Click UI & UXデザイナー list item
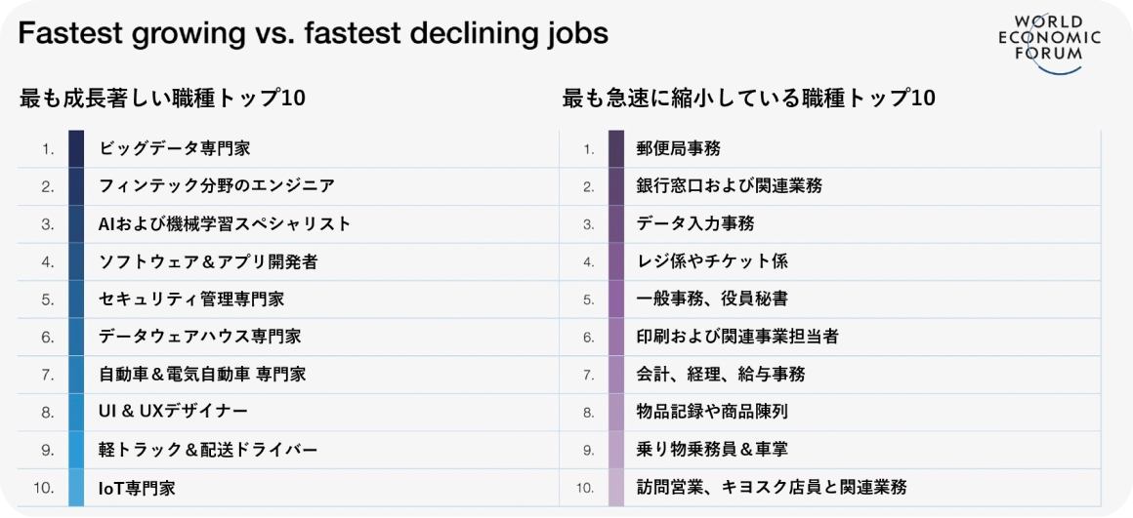 pos(287,412)
